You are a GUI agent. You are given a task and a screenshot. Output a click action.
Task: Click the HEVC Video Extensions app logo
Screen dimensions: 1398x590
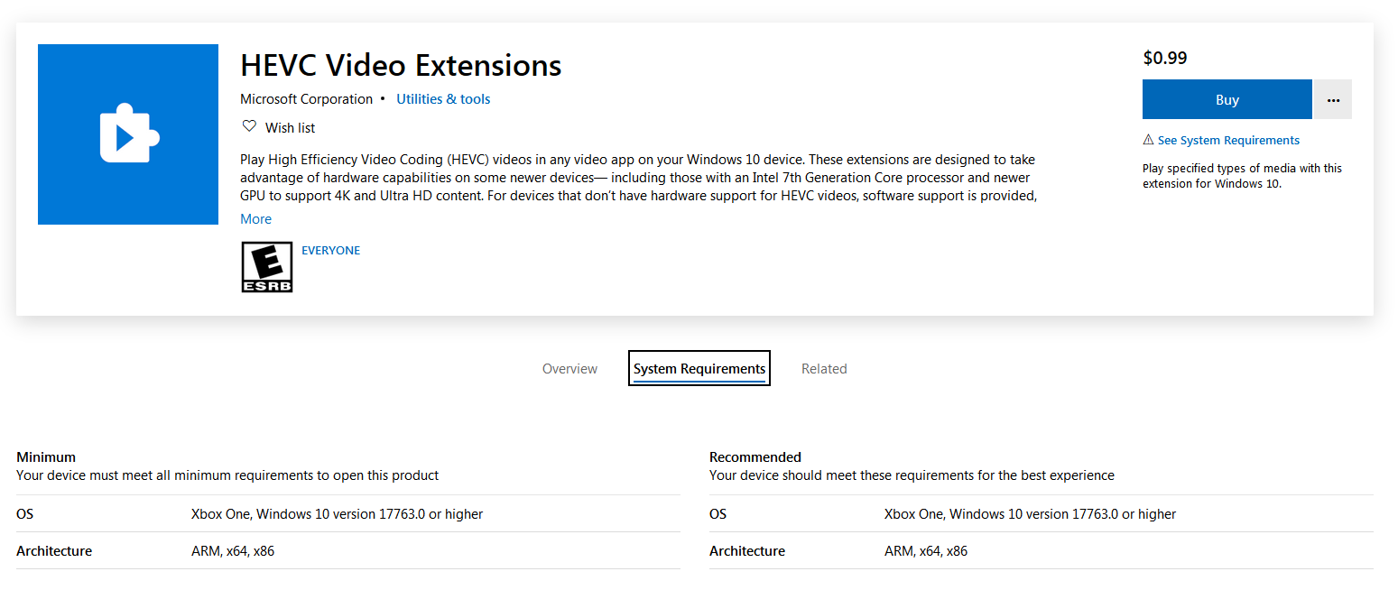(x=128, y=134)
